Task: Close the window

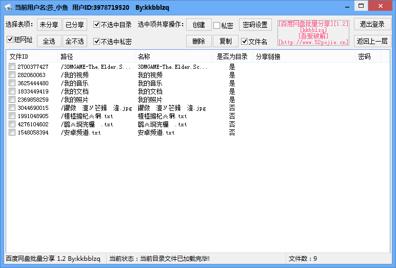Action: (x=380, y=6)
